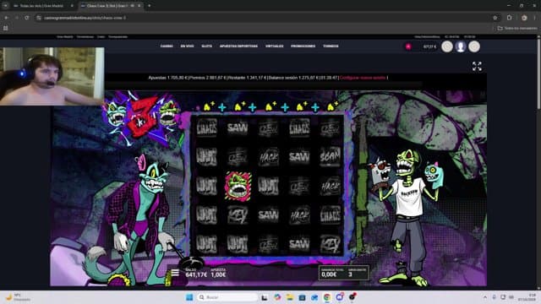This screenshot has width=541, height=304.
Task: Close the active Chaos Crew tab
Action: [139, 6]
